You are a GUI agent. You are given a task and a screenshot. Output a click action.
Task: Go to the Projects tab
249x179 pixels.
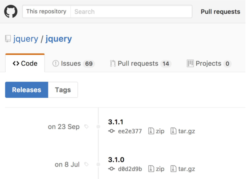208,64
